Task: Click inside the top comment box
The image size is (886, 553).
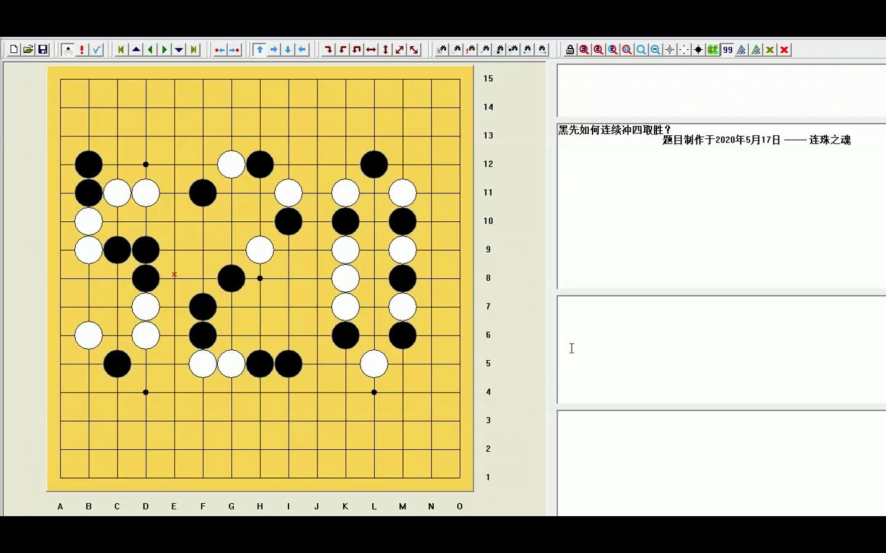Action: point(721,90)
